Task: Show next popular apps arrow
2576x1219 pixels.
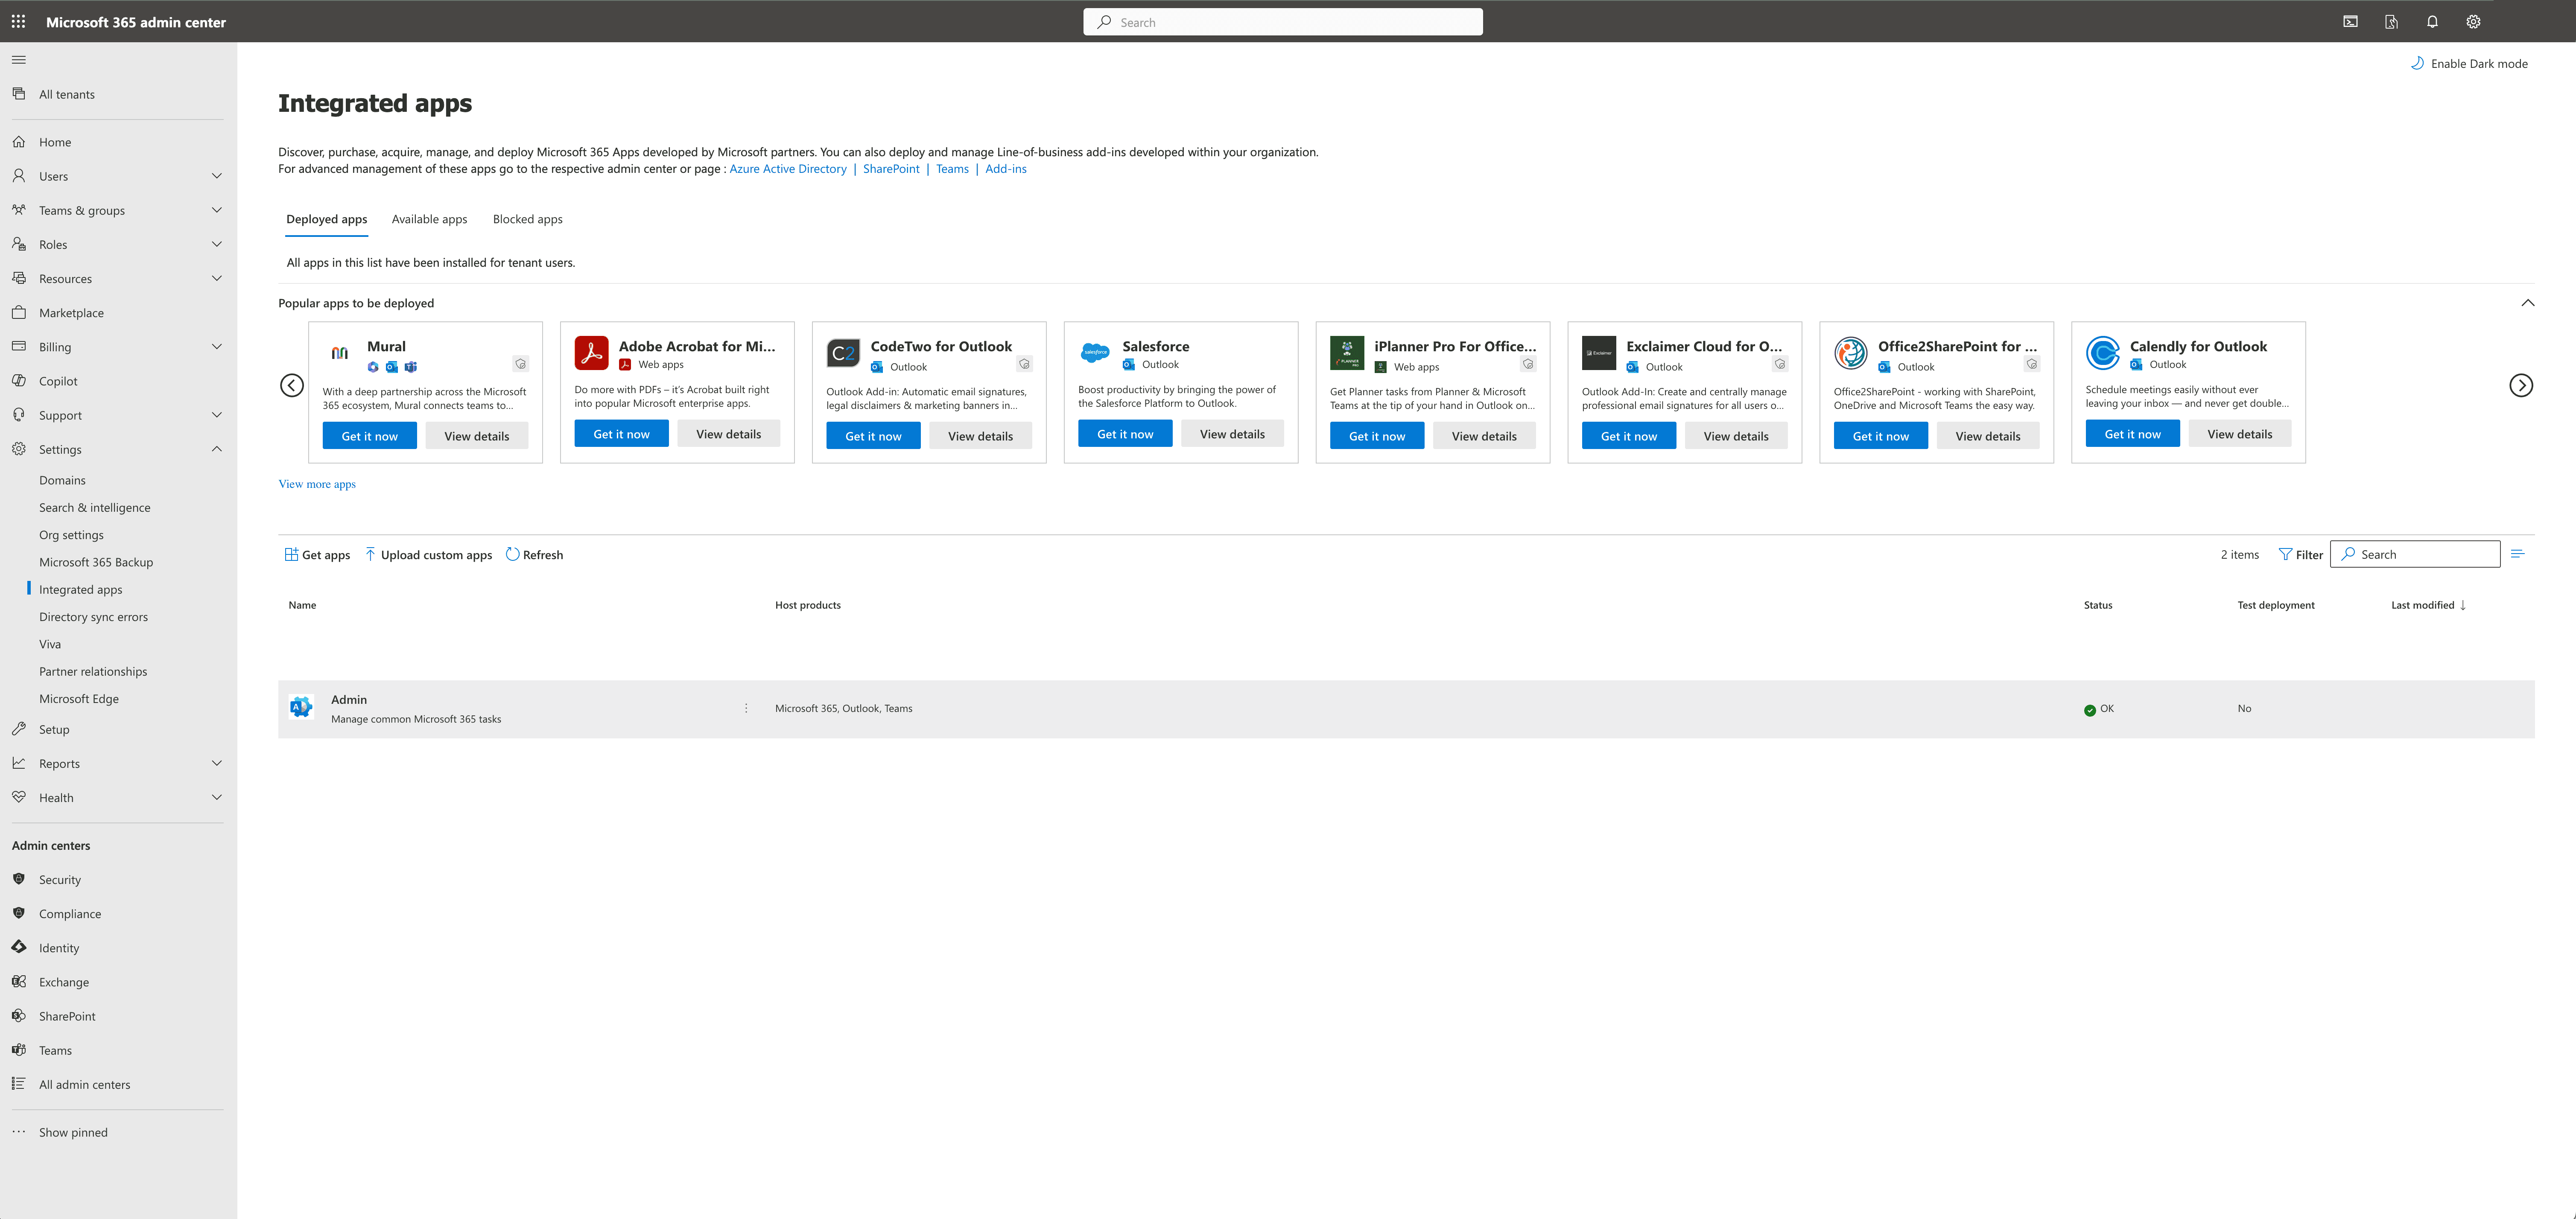Action: 2521,386
